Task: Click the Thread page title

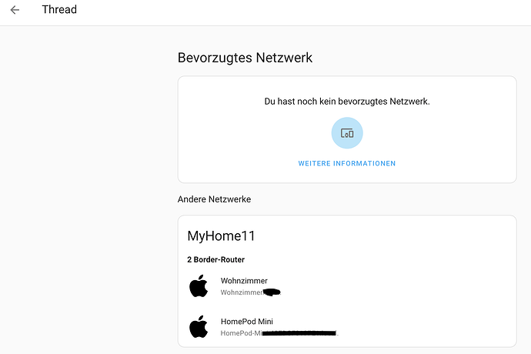Action: click(59, 9)
